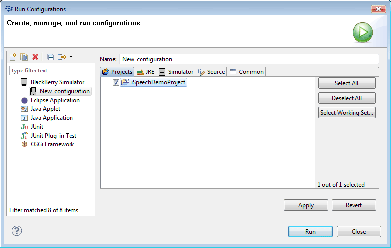The height and width of the screenshot is (248, 391).
Task: Collapse all configuration tree items
Action: 50,57
